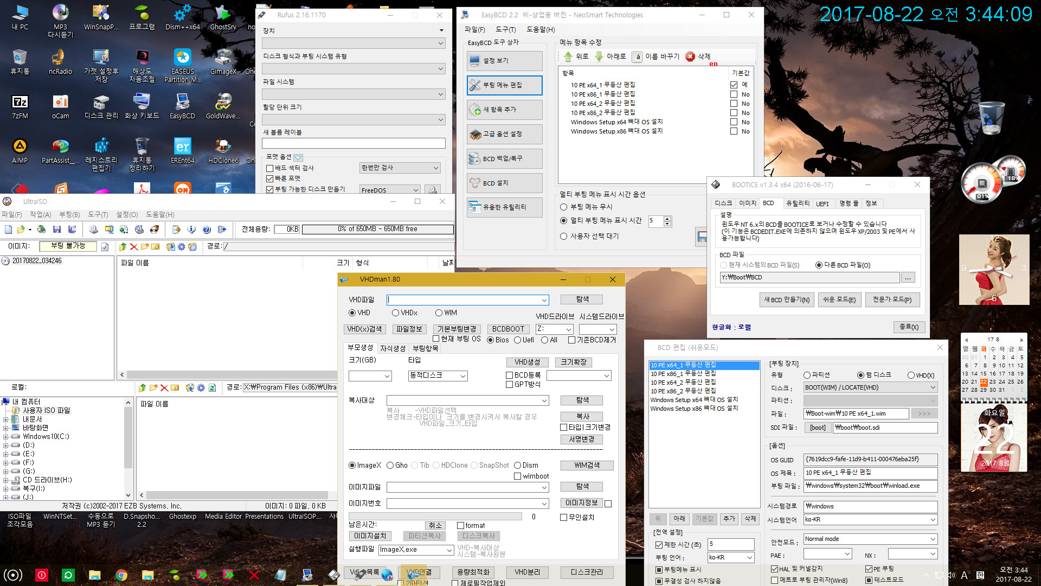Click the New image icon in UltraISO toolbar
1041x586 pixels.
tap(8, 230)
